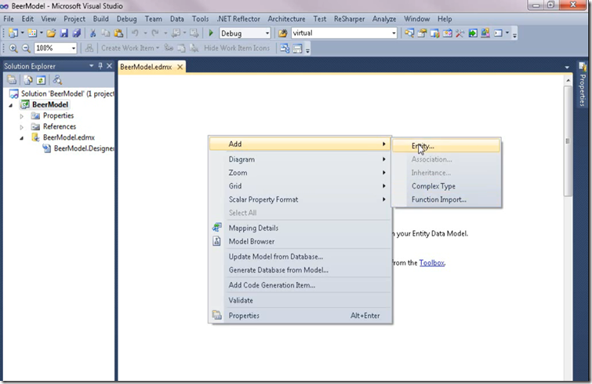Select Entity... from the Add submenu
The height and width of the screenshot is (384, 592).
pos(446,146)
